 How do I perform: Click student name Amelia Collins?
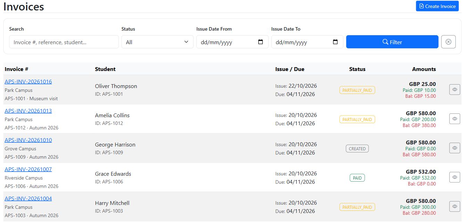pyautogui.click(x=112, y=116)
